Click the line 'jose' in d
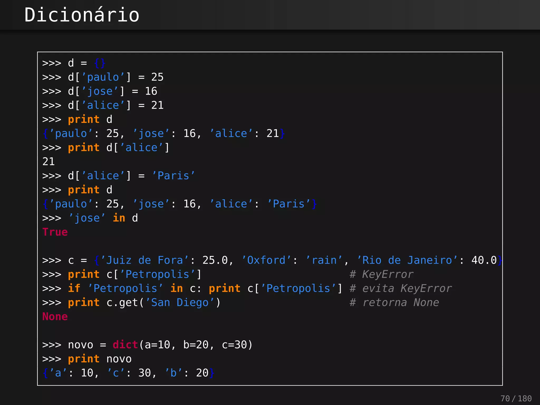 [x=90, y=218]
